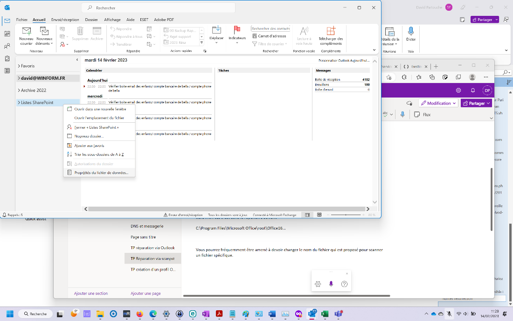Choose Trier les sous-dossiers de A à Z
513x321 pixels.
(99, 154)
